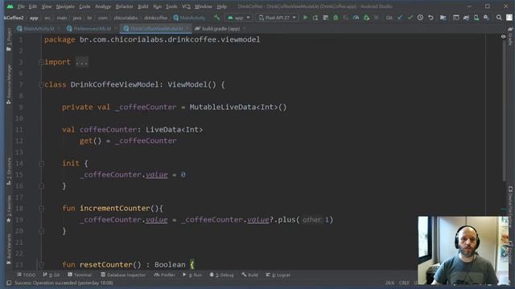Click the CRLF line separator indicator

click(x=404, y=283)
